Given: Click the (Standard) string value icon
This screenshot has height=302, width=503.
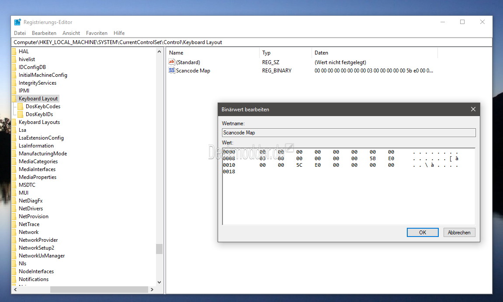Looking at the screenshot, I should point(172,62).
